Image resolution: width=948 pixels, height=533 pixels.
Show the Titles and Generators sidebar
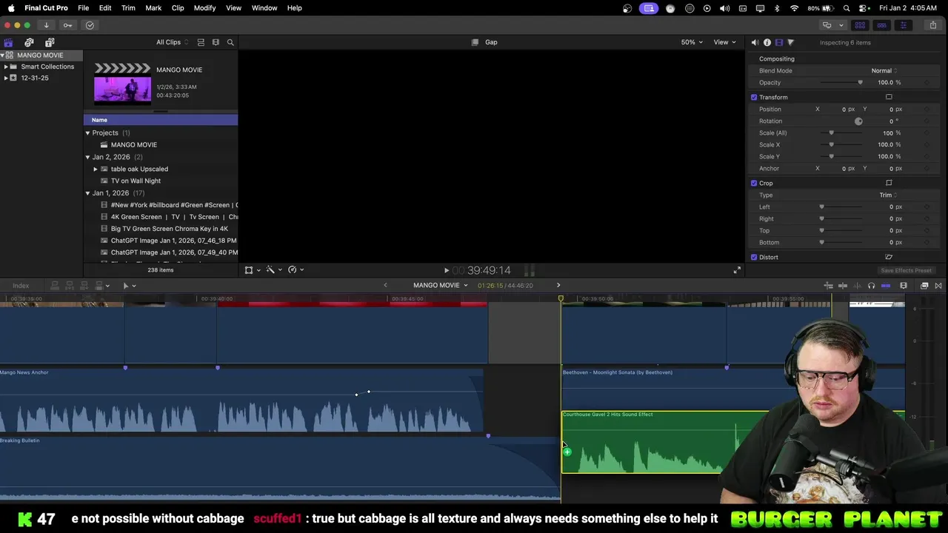tap(50, 42)
